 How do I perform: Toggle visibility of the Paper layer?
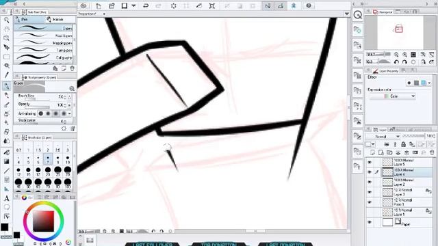pyautogui.click(x=370, y=222)
